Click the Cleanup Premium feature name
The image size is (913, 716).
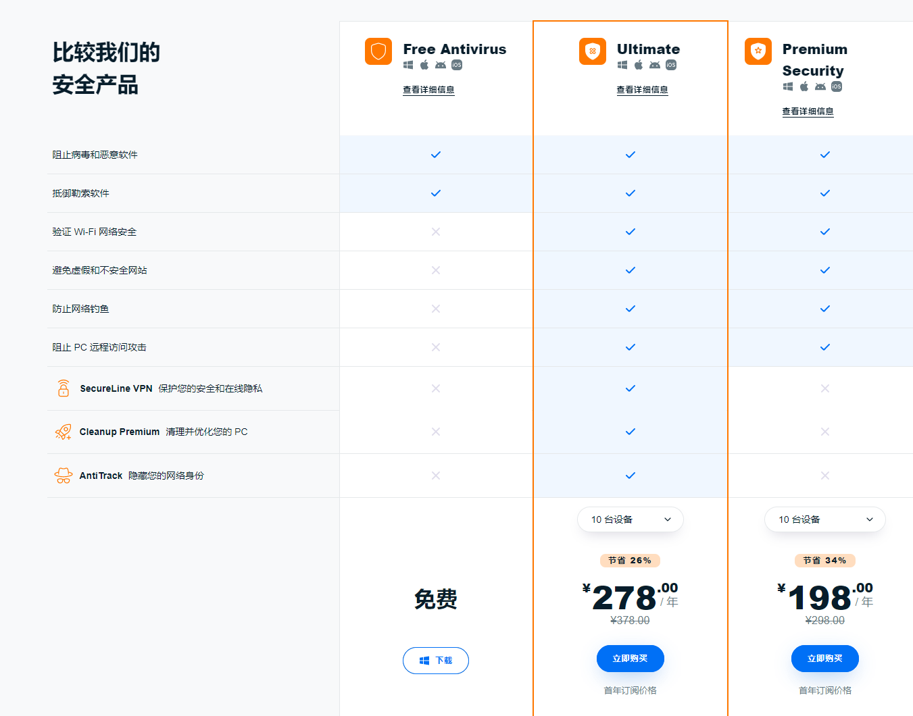(120, 432)
